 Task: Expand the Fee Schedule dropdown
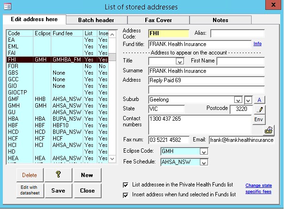click(204, 162)
